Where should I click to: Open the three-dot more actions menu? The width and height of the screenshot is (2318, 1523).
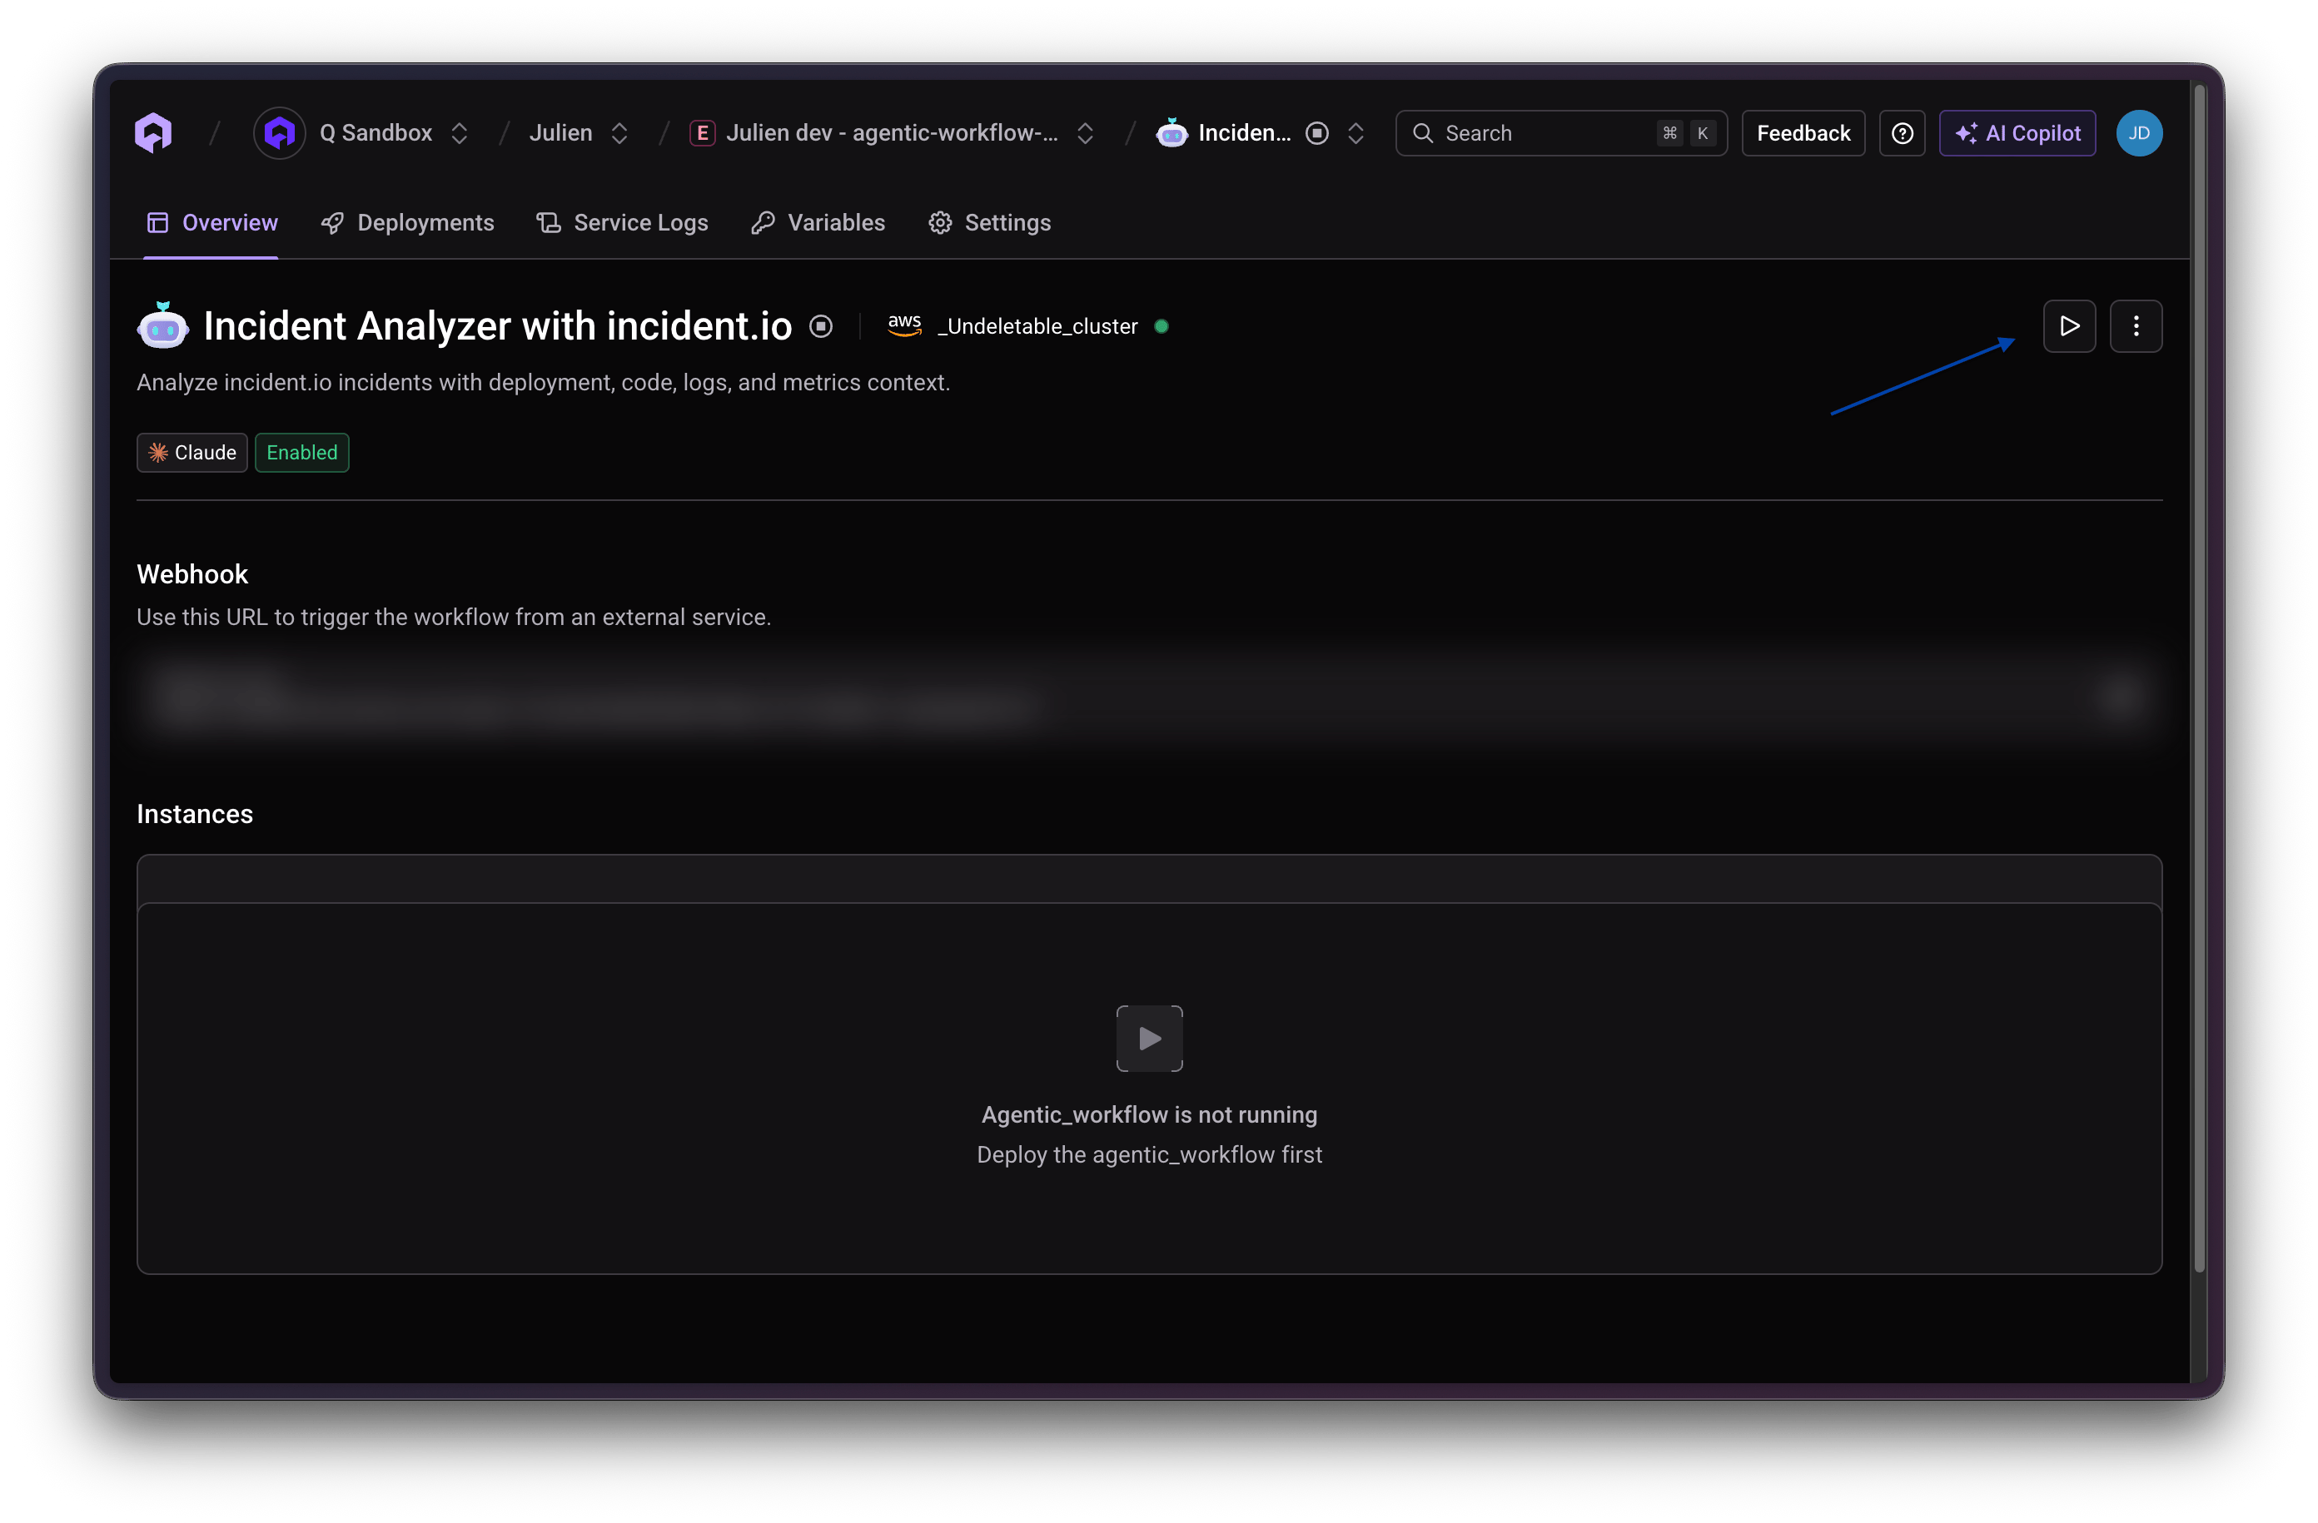pos(2136,326)
